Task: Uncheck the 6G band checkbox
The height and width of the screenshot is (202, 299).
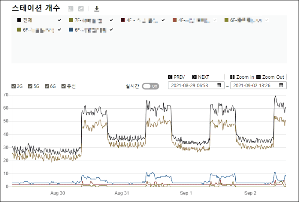Action: 47,86
